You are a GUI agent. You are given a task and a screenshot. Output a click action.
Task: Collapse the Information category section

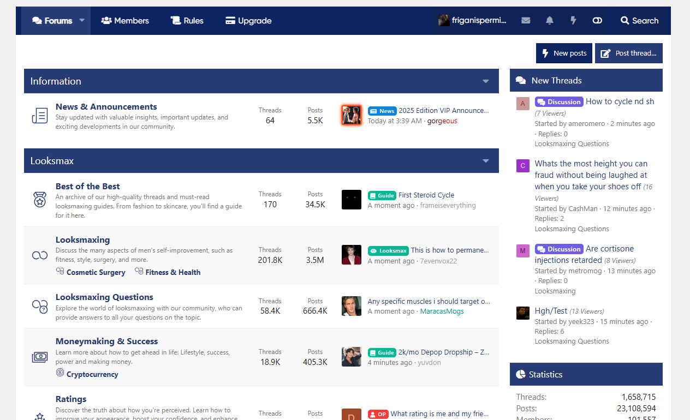tap(485, 81)
